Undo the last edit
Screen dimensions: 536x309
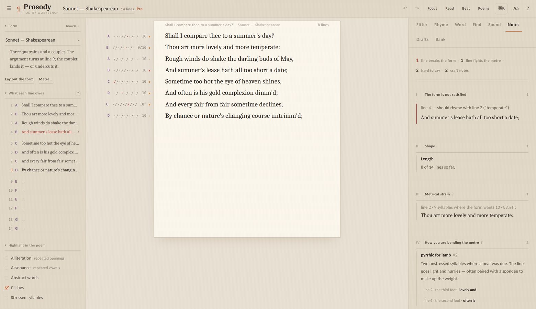(405, 8)
